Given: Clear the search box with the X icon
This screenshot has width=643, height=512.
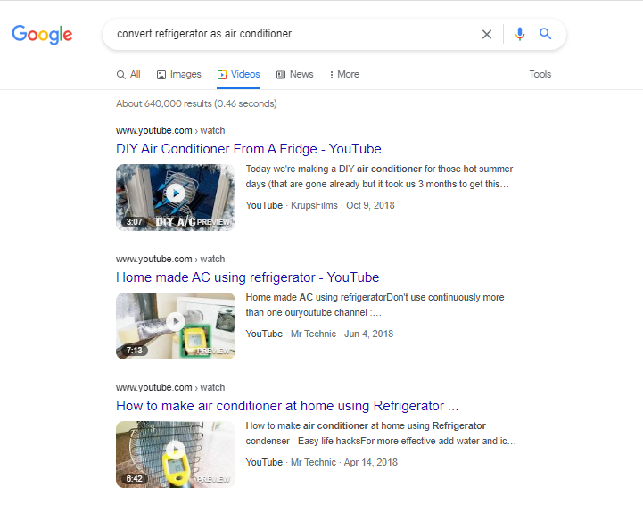Looking at the screenshot, I should pos(487,34).
